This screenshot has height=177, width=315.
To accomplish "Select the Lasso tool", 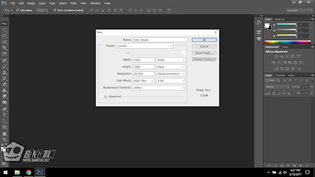I will tap(4, 36).
